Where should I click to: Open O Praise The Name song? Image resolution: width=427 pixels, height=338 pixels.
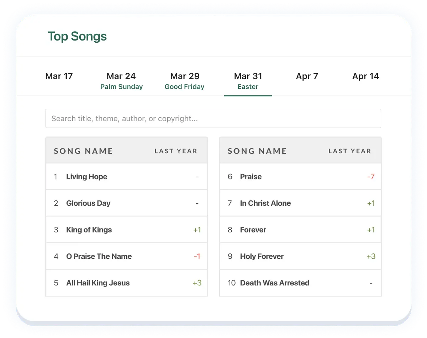(126, 257)
